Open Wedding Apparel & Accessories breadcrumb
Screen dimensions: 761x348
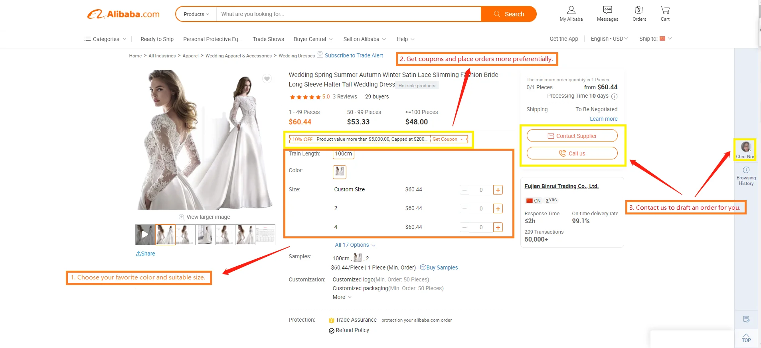point(239,56)
